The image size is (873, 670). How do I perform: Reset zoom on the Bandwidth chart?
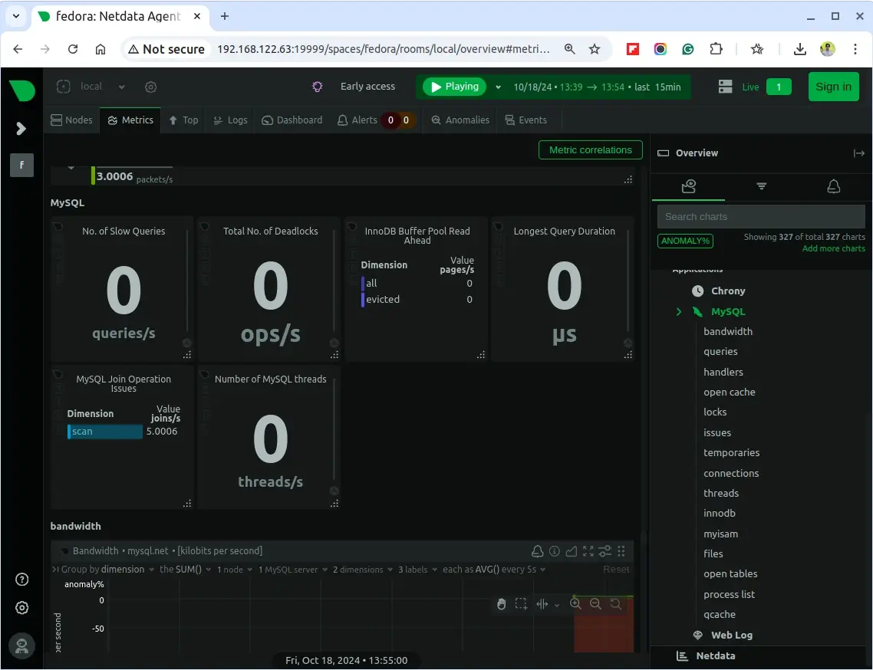click(x=615, y=604)
